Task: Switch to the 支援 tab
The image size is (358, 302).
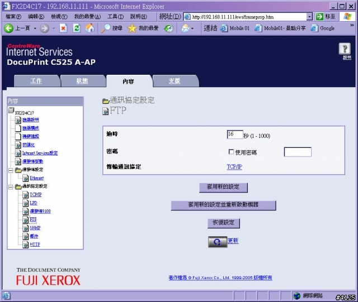Action: point(175,81)
